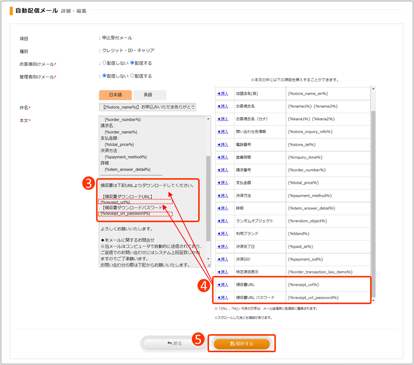Screen dimensions: 414x365
Task: Insert the 領収書URL placeholder
Action: [x=223, y=285]
